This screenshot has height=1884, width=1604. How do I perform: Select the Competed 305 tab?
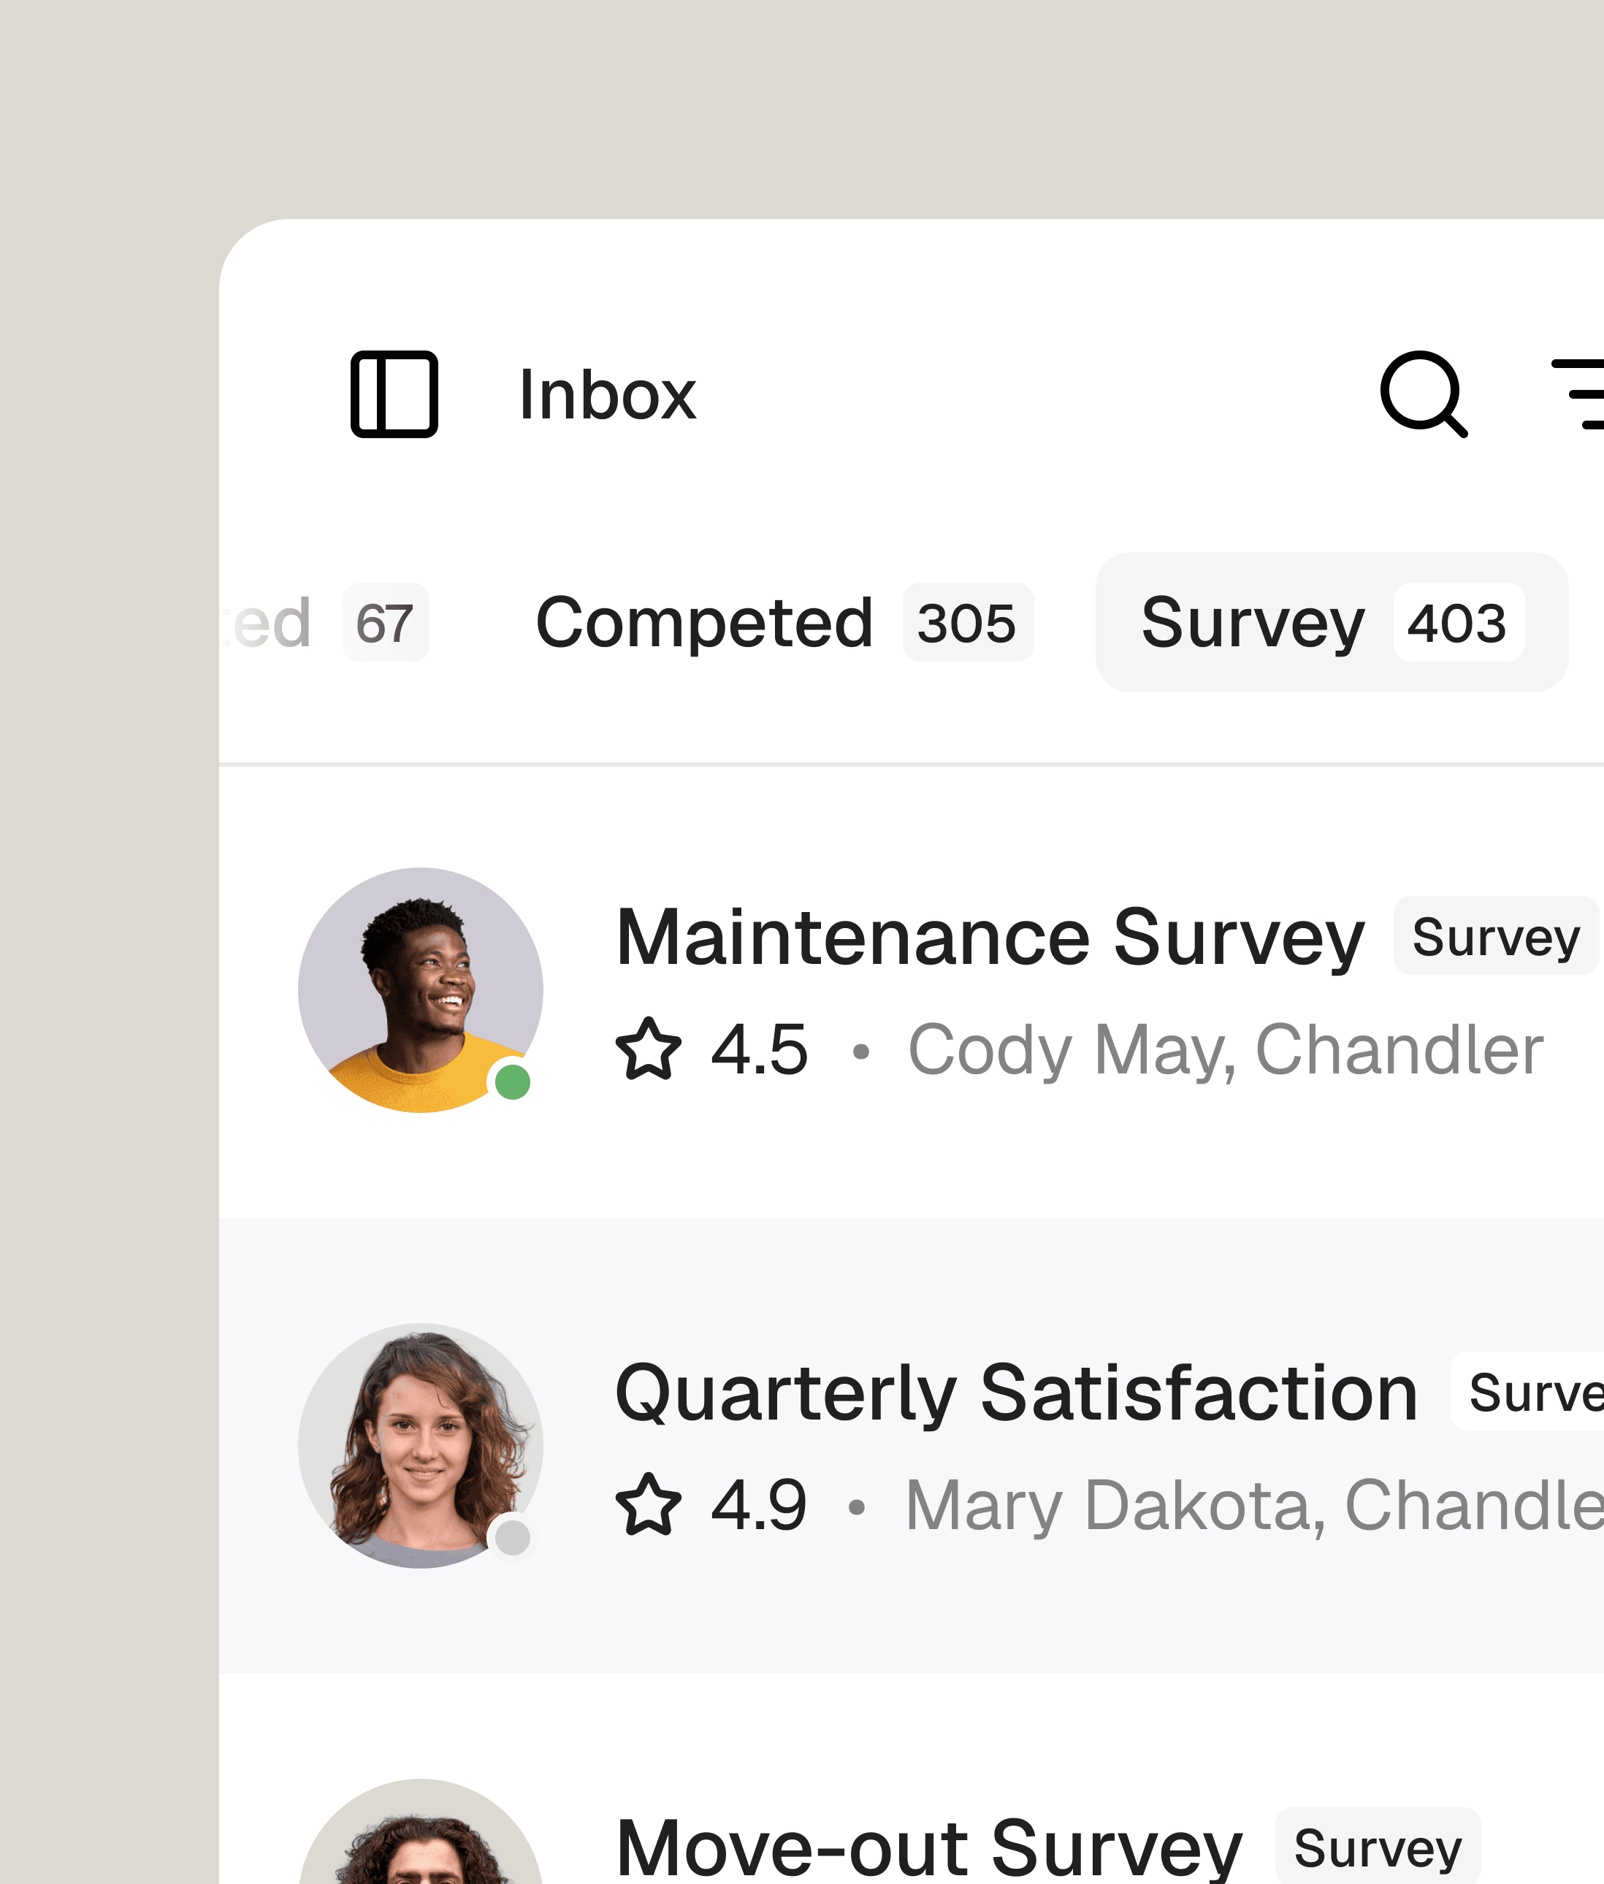[x=784, y=623]
